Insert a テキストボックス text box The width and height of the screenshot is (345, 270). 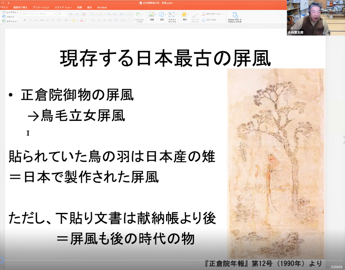click(x=172, y=17)
